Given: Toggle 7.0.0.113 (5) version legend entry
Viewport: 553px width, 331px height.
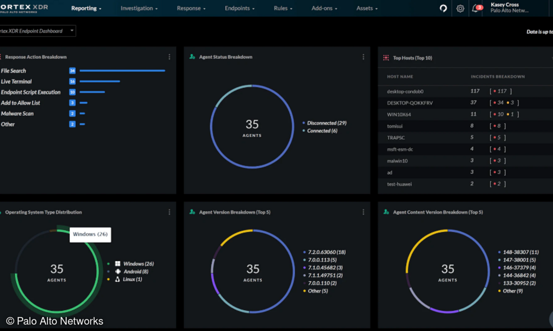Looking at the screenshot, I should click(x=320, y=260).
